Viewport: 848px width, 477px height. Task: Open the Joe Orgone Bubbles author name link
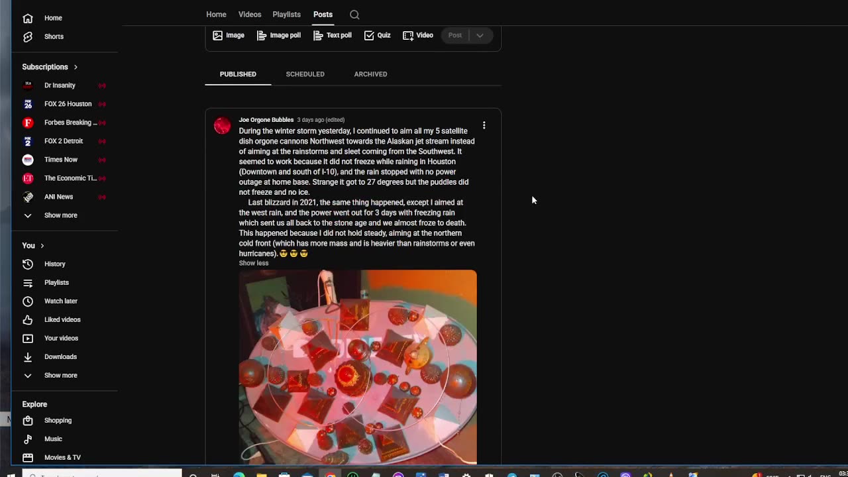[x=266, y=120]
